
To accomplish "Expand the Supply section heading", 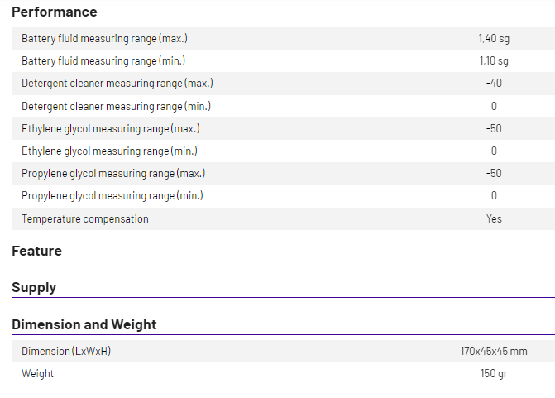I will pos(34,287).
